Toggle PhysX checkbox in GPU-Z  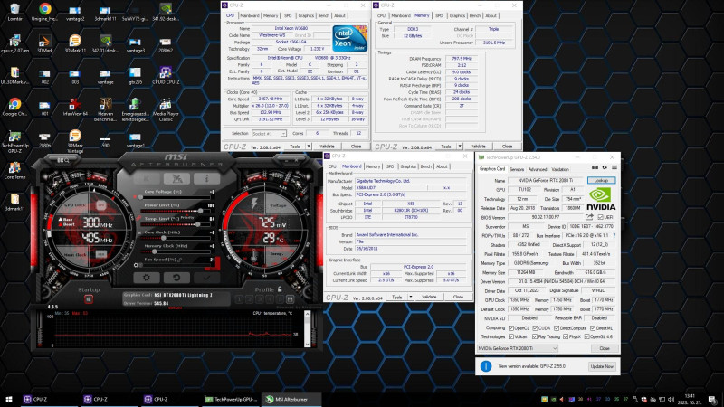click(565, 336)
